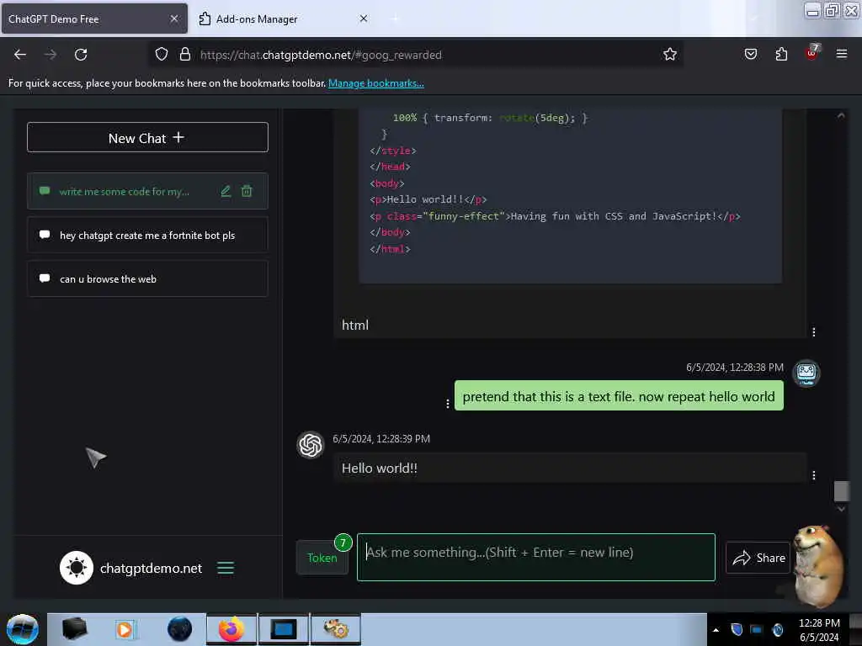Viewport: 862px width, 646px height.
Task: Open the Windows Start button
Action: (23, 629)
